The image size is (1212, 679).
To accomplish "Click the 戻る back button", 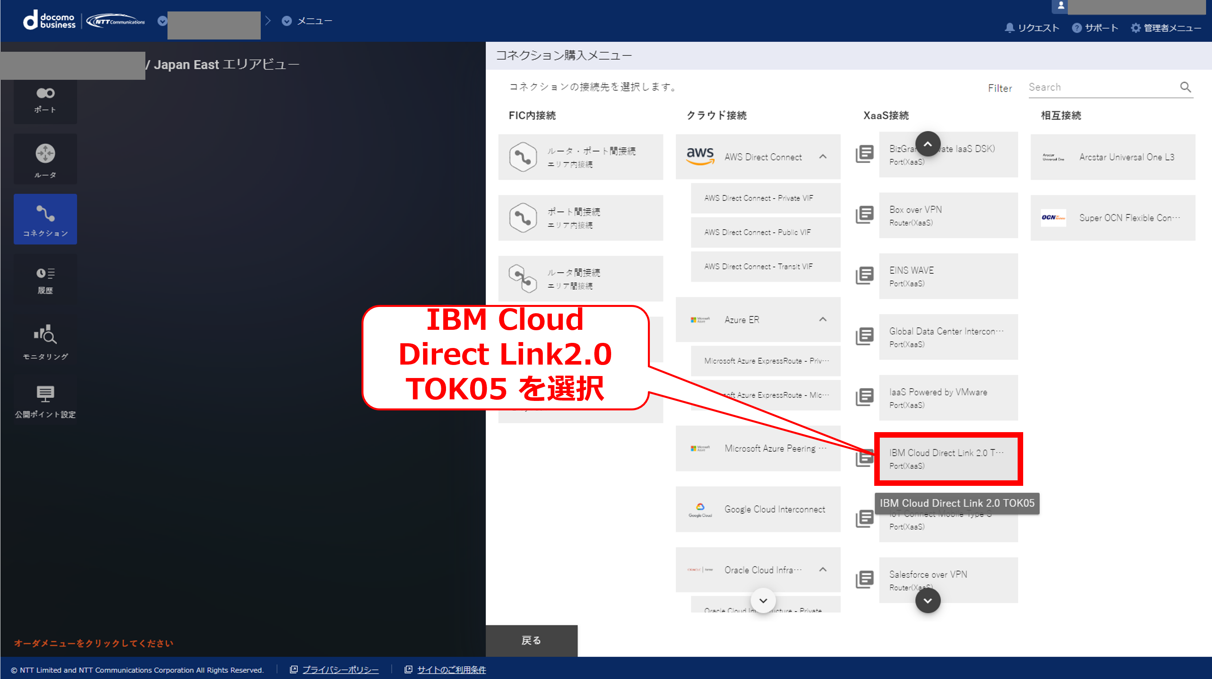I will pyautogui.click(x=531, y=640).
